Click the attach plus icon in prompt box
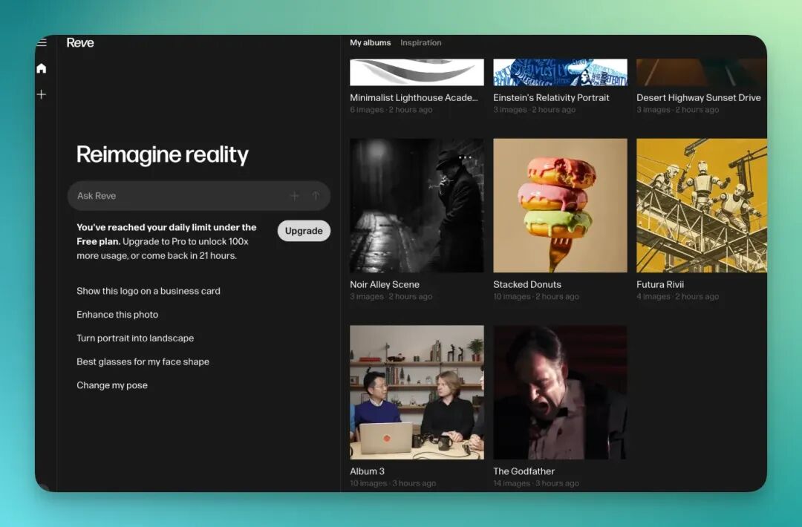Screen dimensions: 802x527 point(294,196)
